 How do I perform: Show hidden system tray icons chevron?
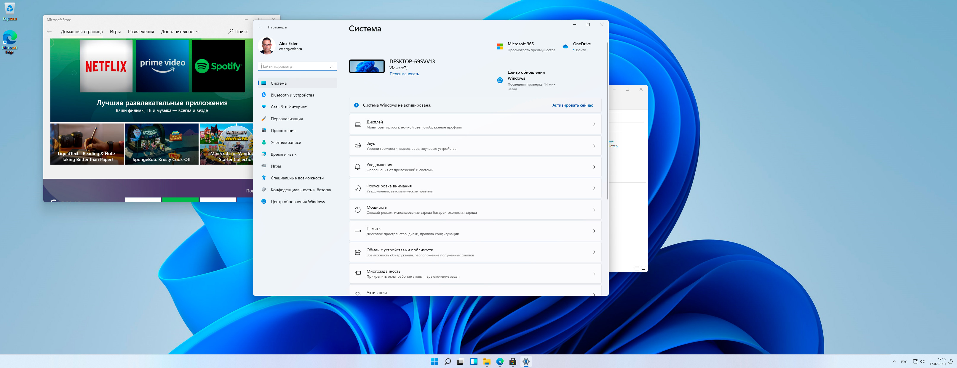coord(894,362)
